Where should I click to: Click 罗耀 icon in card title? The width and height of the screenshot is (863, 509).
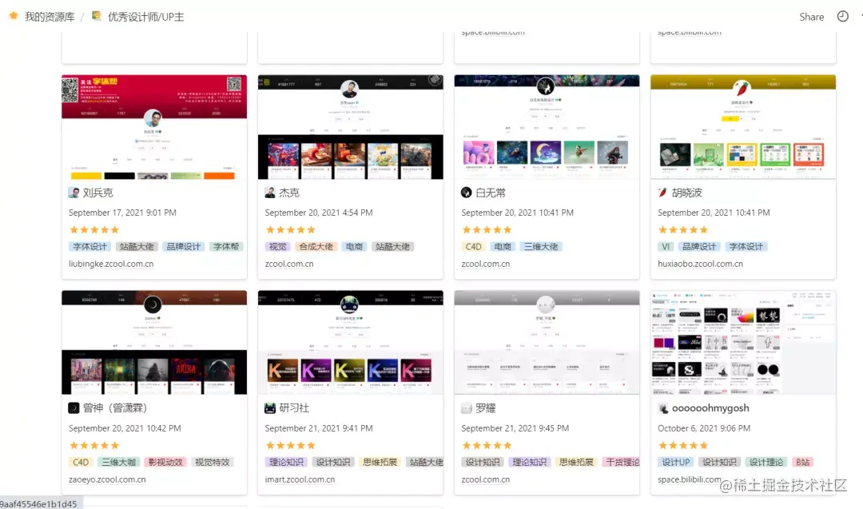coord(466,408)
